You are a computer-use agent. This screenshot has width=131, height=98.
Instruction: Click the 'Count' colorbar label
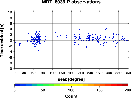pos(71,96)
